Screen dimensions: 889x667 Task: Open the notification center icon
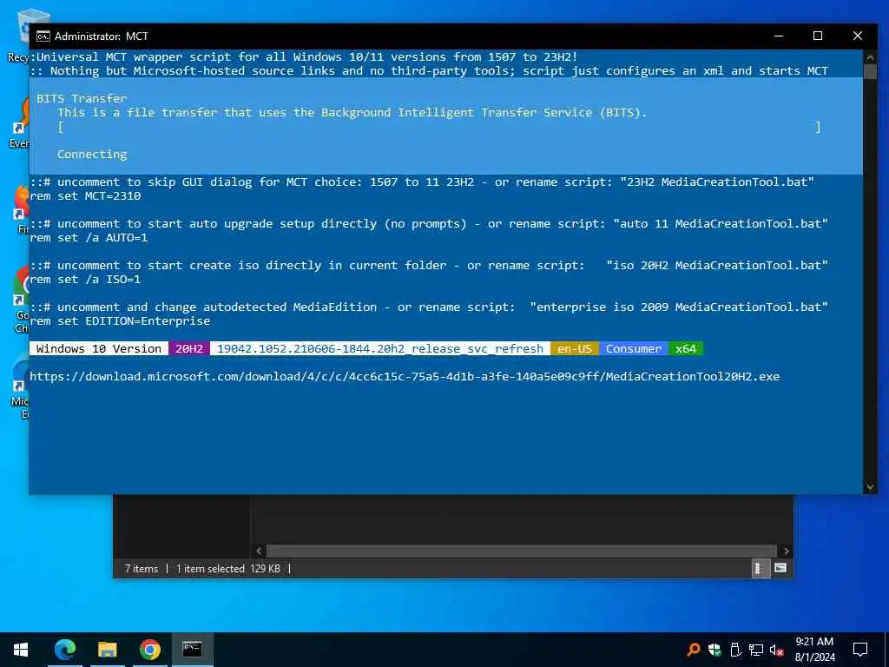(x=860, y=650)
